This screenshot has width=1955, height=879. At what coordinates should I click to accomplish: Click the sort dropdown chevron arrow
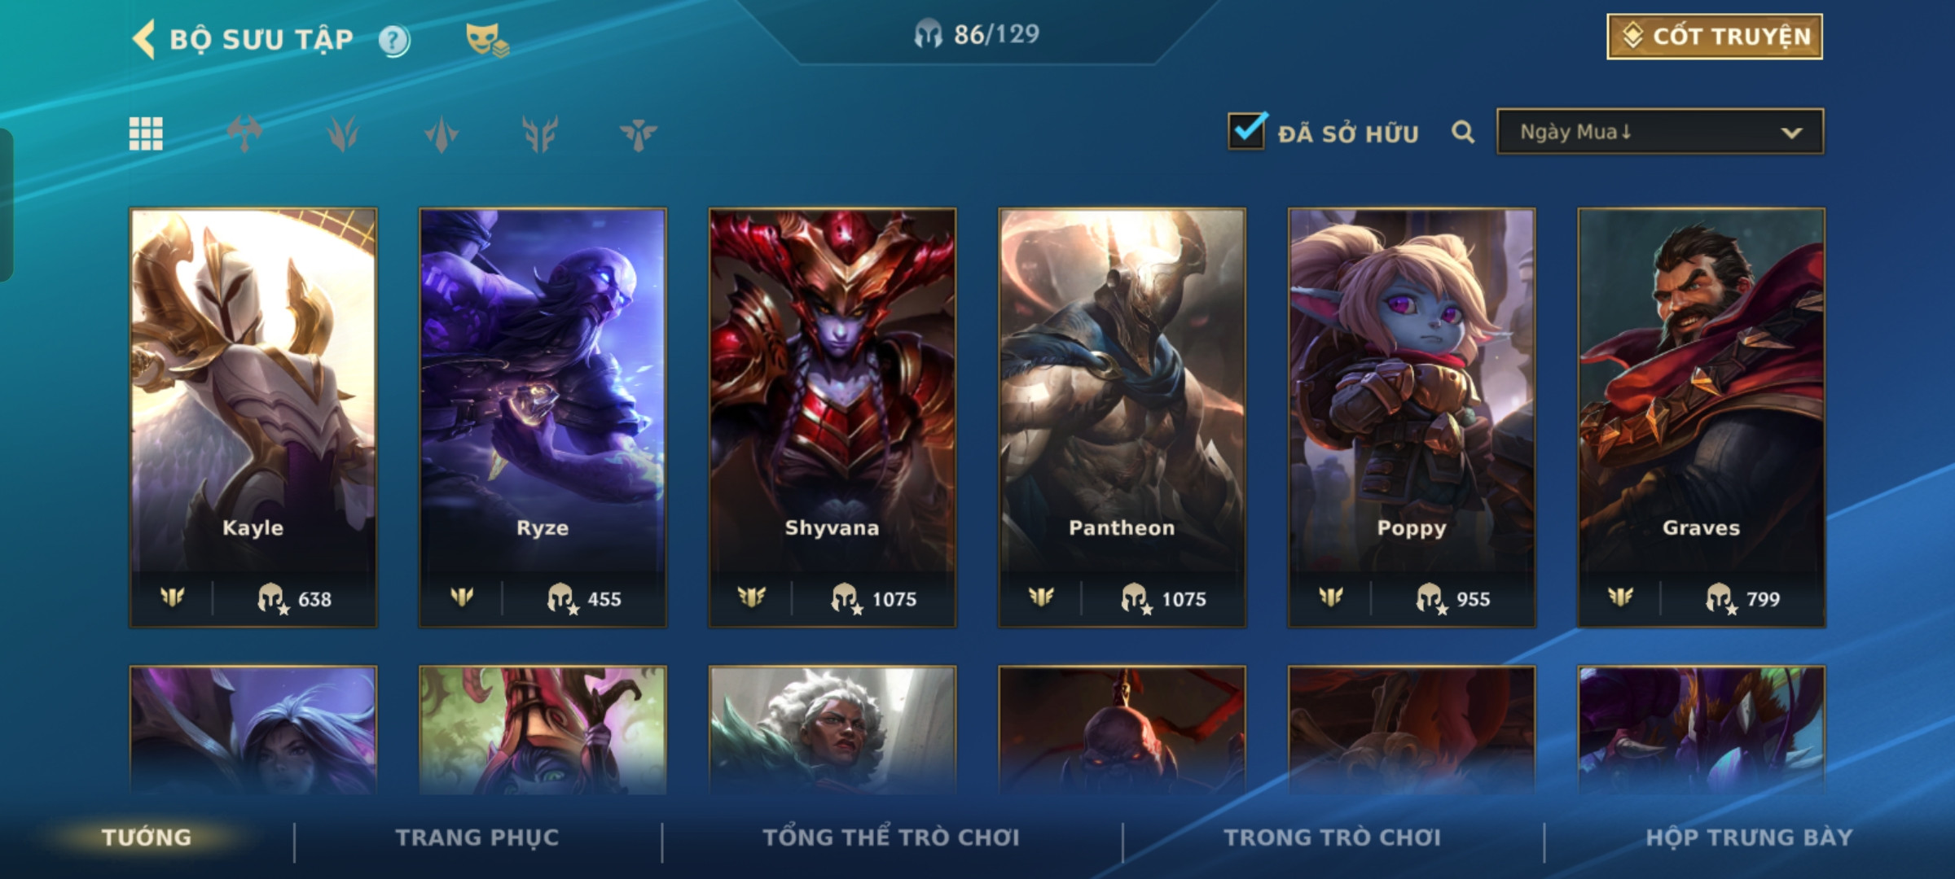pos(1791,133)
